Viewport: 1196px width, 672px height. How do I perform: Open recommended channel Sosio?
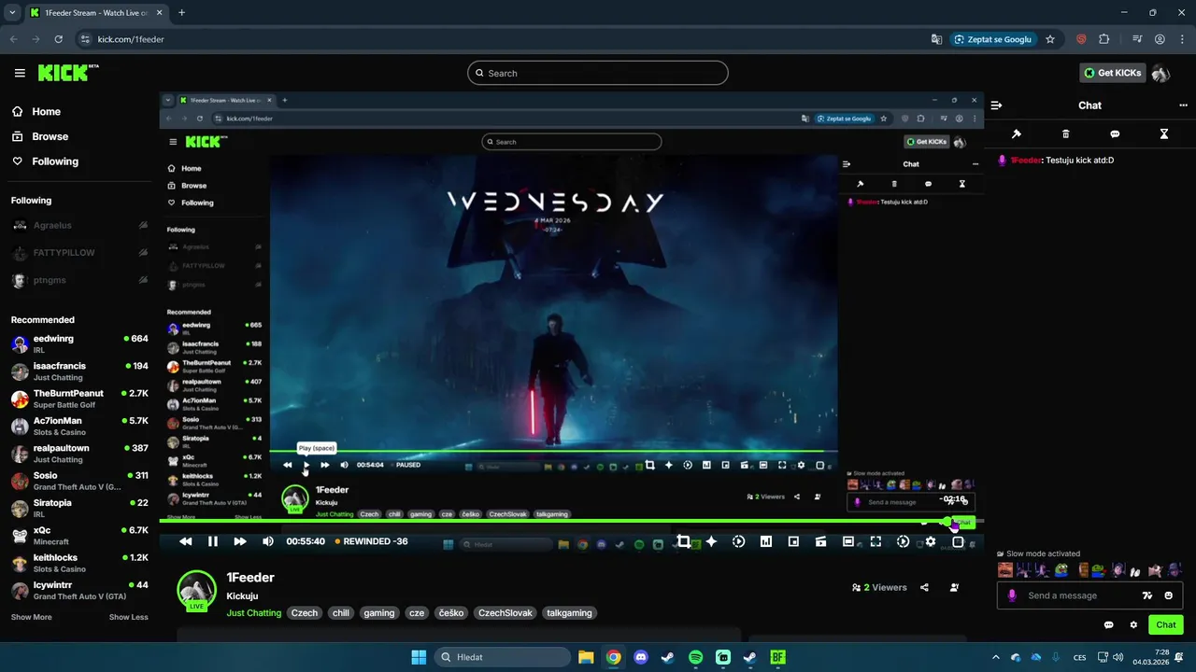coord(79,481)
